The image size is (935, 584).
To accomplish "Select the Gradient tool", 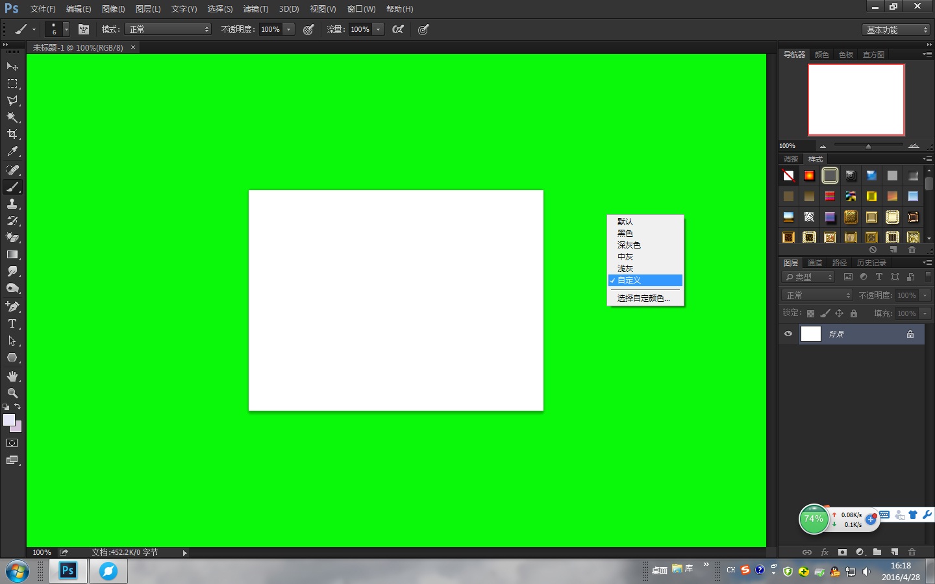I will tap(12, 254).
